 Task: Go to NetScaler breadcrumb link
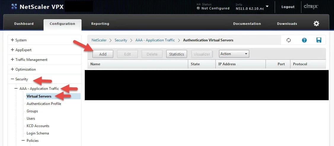[x=99, y=40]
